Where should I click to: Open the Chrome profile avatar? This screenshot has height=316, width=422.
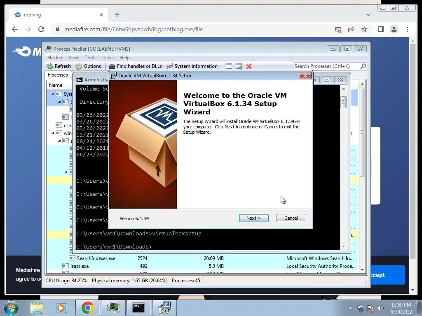point(394,29)
